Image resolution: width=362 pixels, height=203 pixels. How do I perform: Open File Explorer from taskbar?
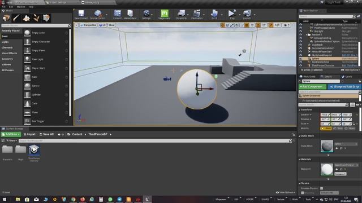pyautogui.click(x=18, y=199)
